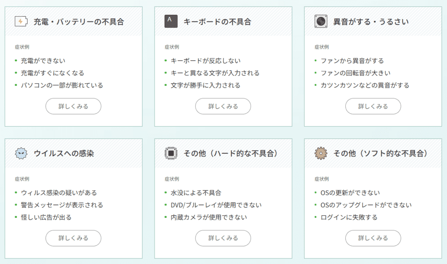Click the keyboard key 'A' icon
This screenshot has width=447, height=264.
click(171, 21)
